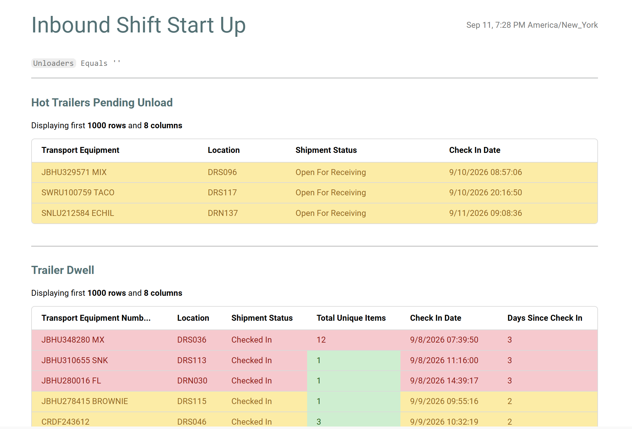The width and height of the screenshot is (632, 429).
Task: Choose the SNLU212584 ECHIL trailer row
Action: pos(314,213)
